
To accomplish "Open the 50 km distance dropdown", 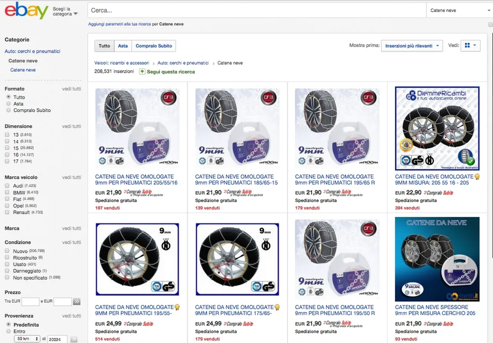I will click(27, 339).
